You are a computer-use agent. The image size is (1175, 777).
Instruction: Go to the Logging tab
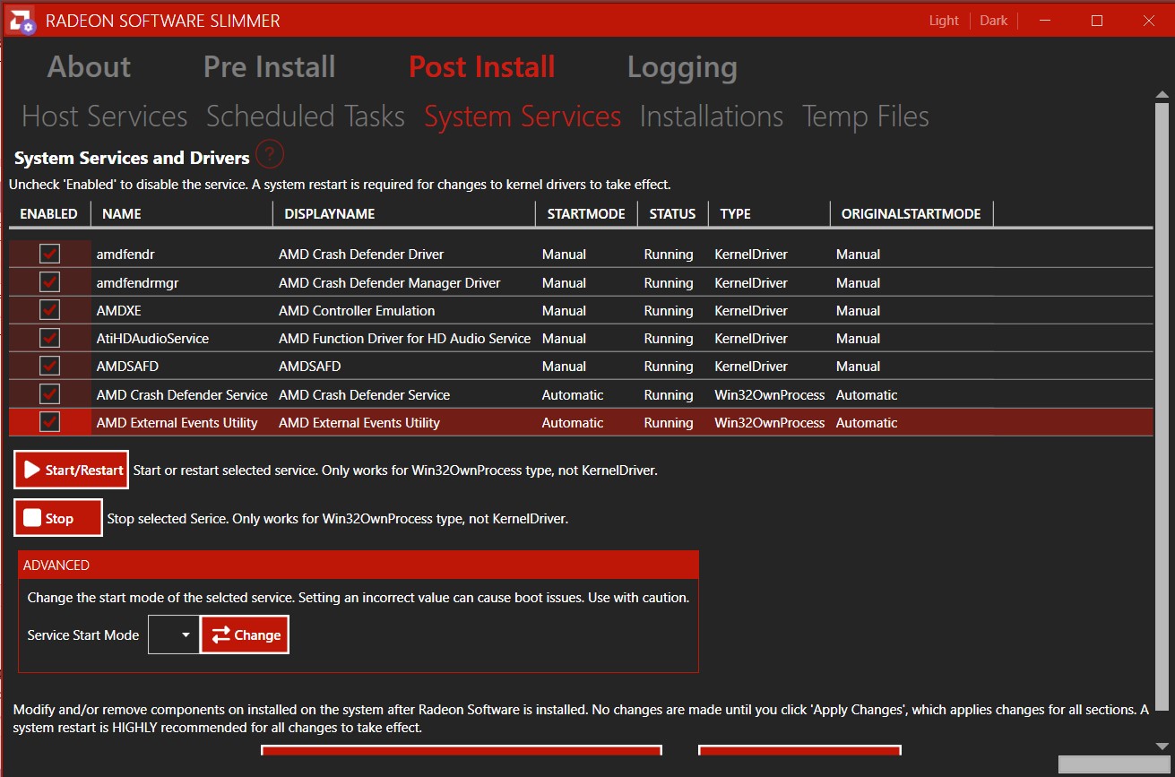coord(682,67)
